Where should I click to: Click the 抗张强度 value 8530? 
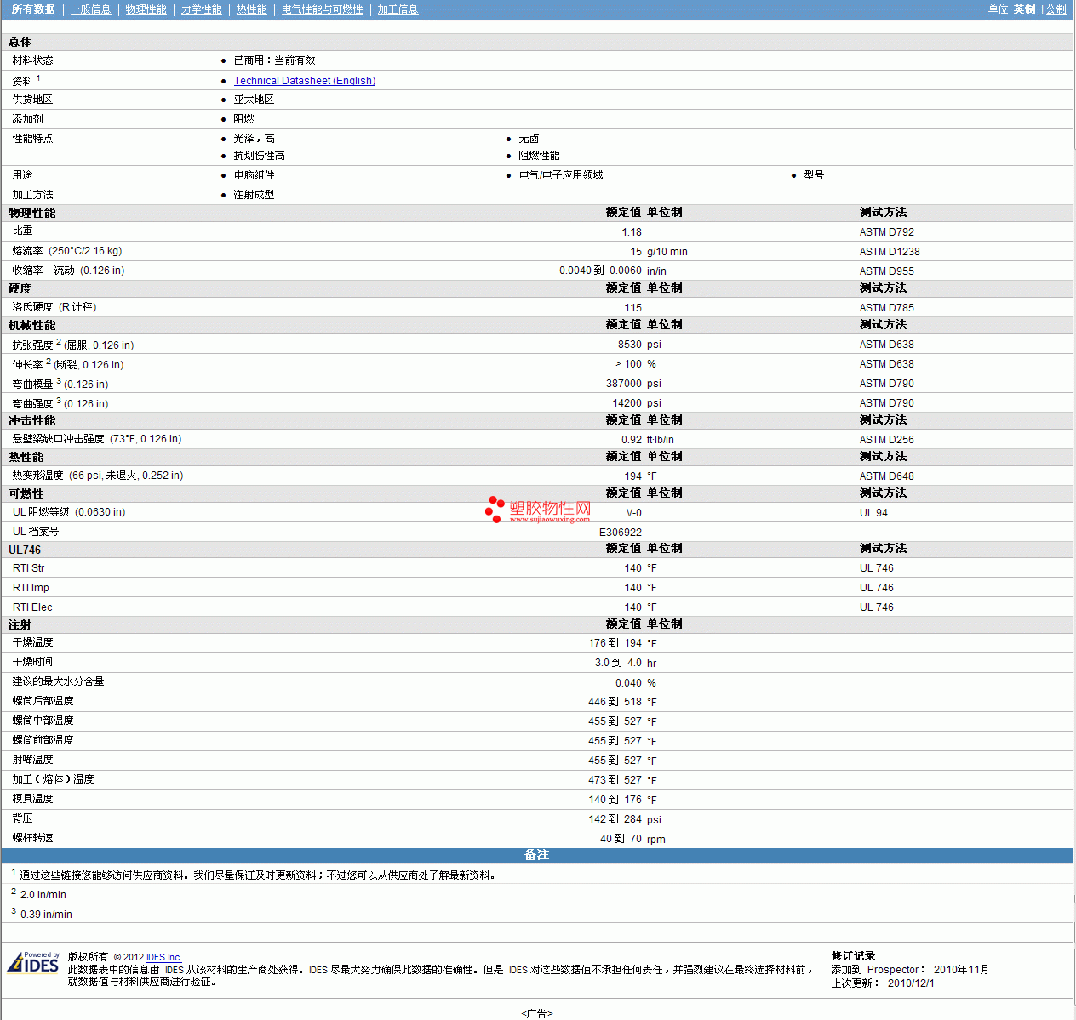point(630,345)
